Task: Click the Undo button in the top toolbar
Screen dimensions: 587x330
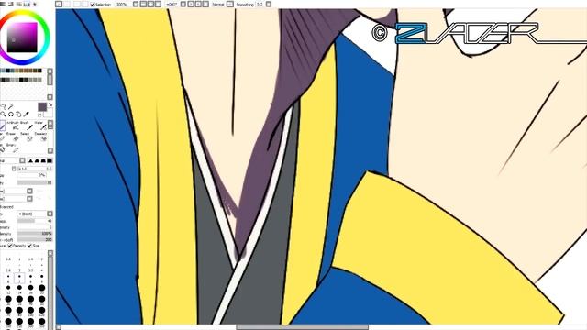Action: click(x=59, y=4)
